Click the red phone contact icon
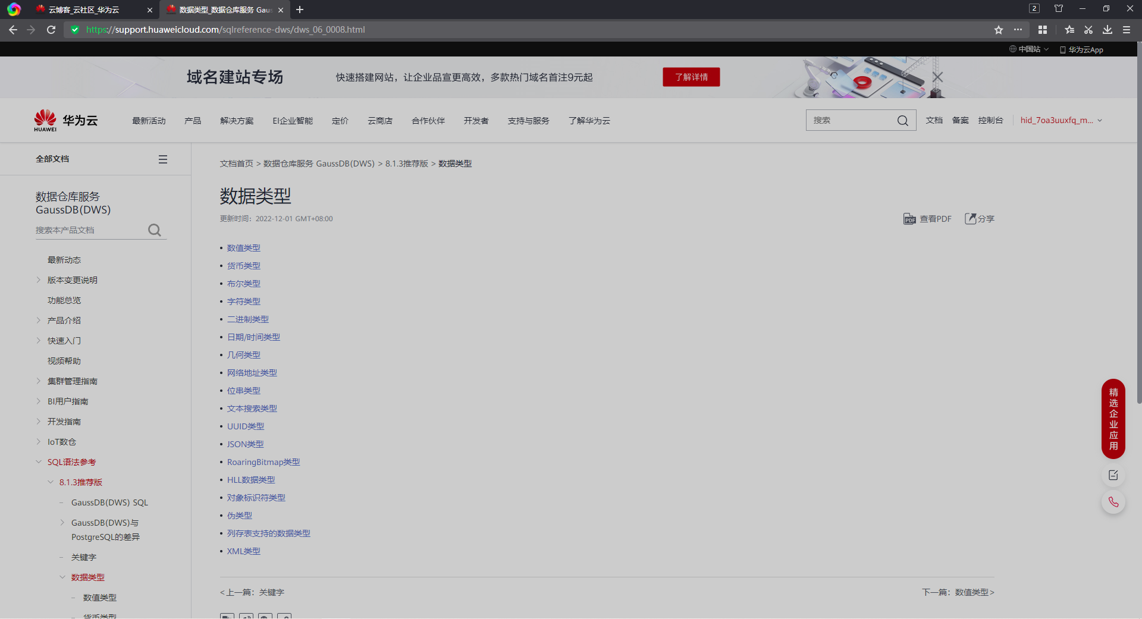 pyautogui.click(x=1113, y=502)
